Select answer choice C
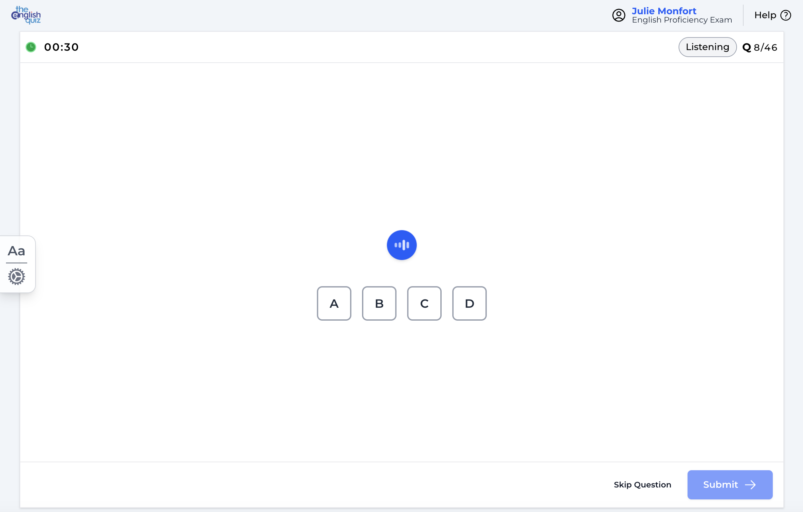 [424, 303]
